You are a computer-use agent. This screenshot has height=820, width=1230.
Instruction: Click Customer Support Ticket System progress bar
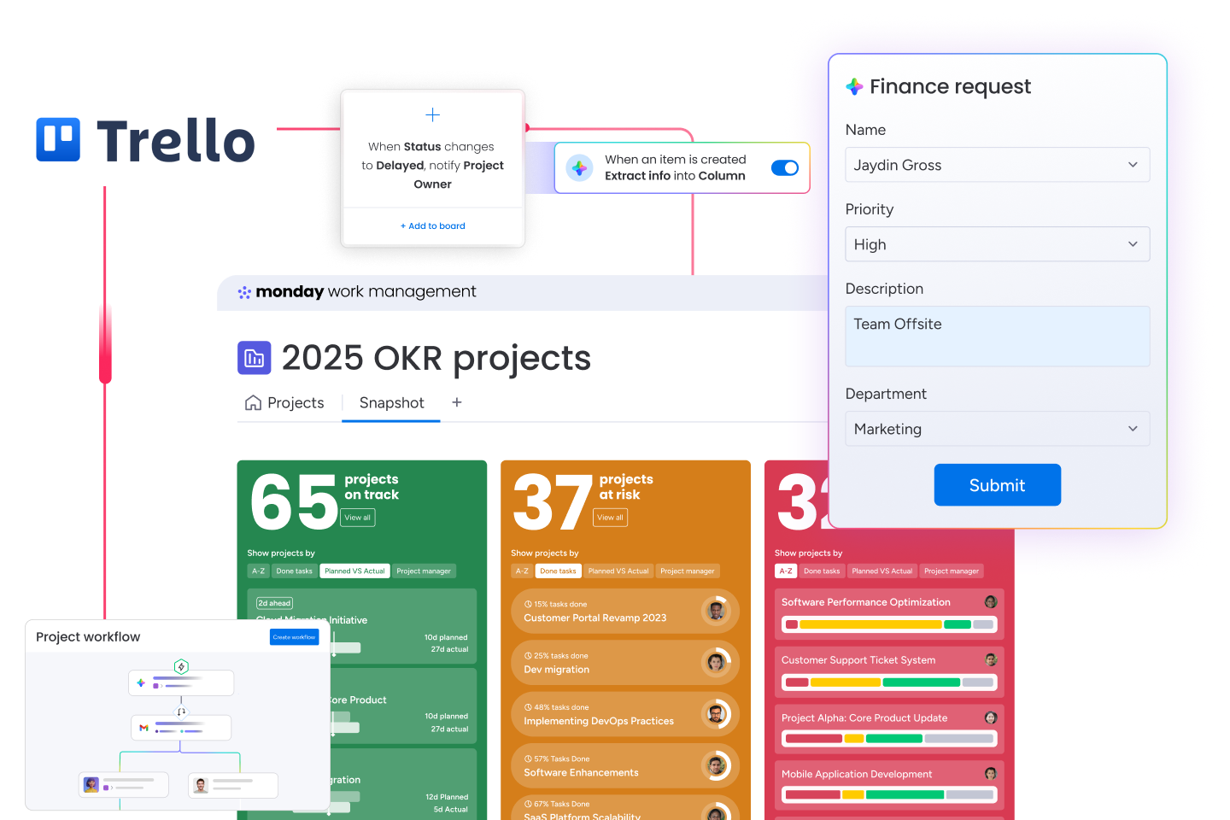(x=889, y=682)
